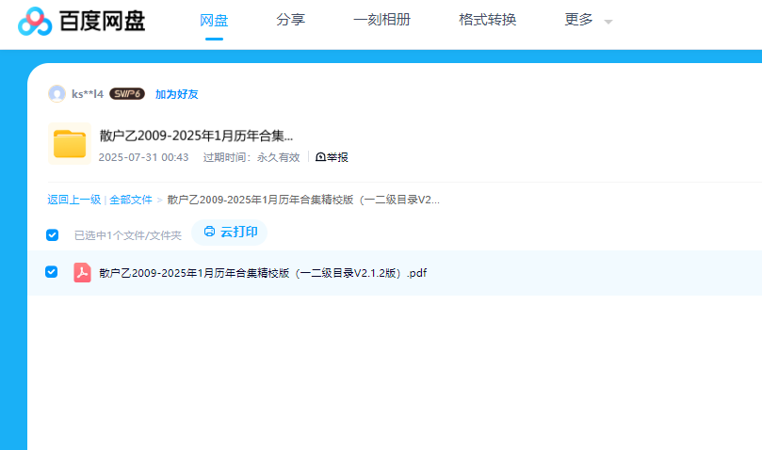Click the Baidu Netdisk cloud logo
Viewport: 762px width, 450px height.
(35, 21)
